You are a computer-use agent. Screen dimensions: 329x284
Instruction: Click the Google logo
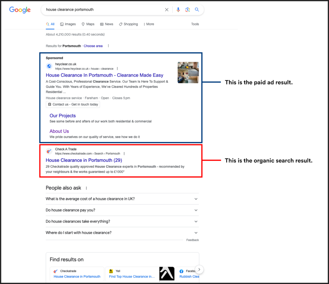(x=20, y=10)
